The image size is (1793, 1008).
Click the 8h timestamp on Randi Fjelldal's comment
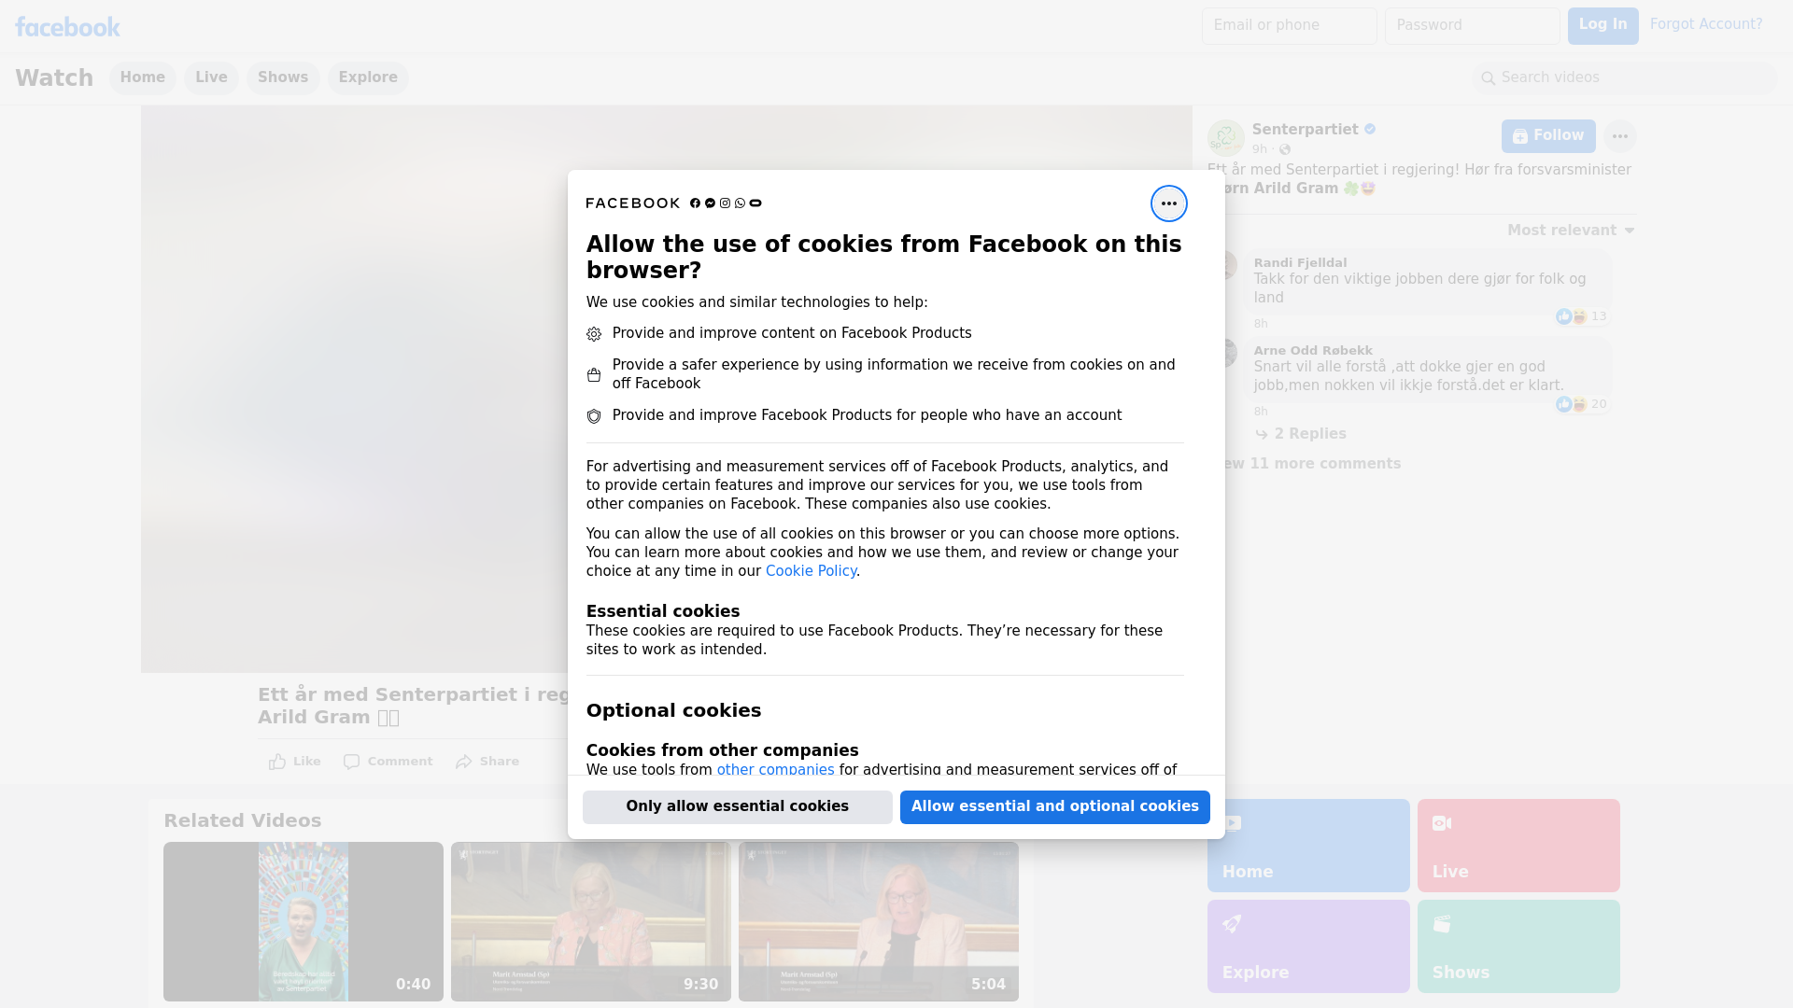[1261, 324]
